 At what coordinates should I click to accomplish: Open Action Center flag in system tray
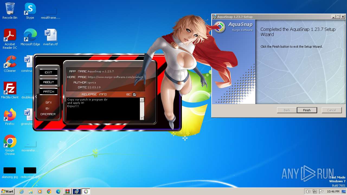pos(321,191)
